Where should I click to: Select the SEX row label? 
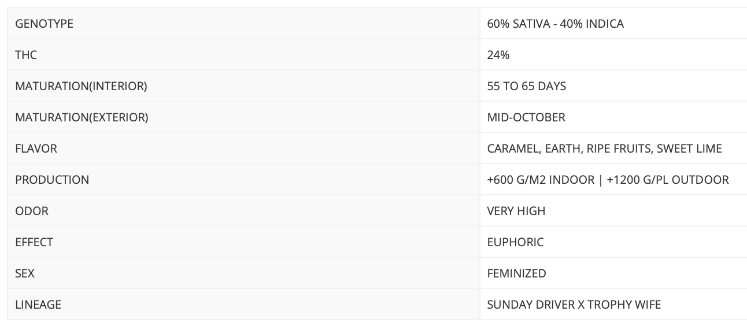tap(25, 273)
